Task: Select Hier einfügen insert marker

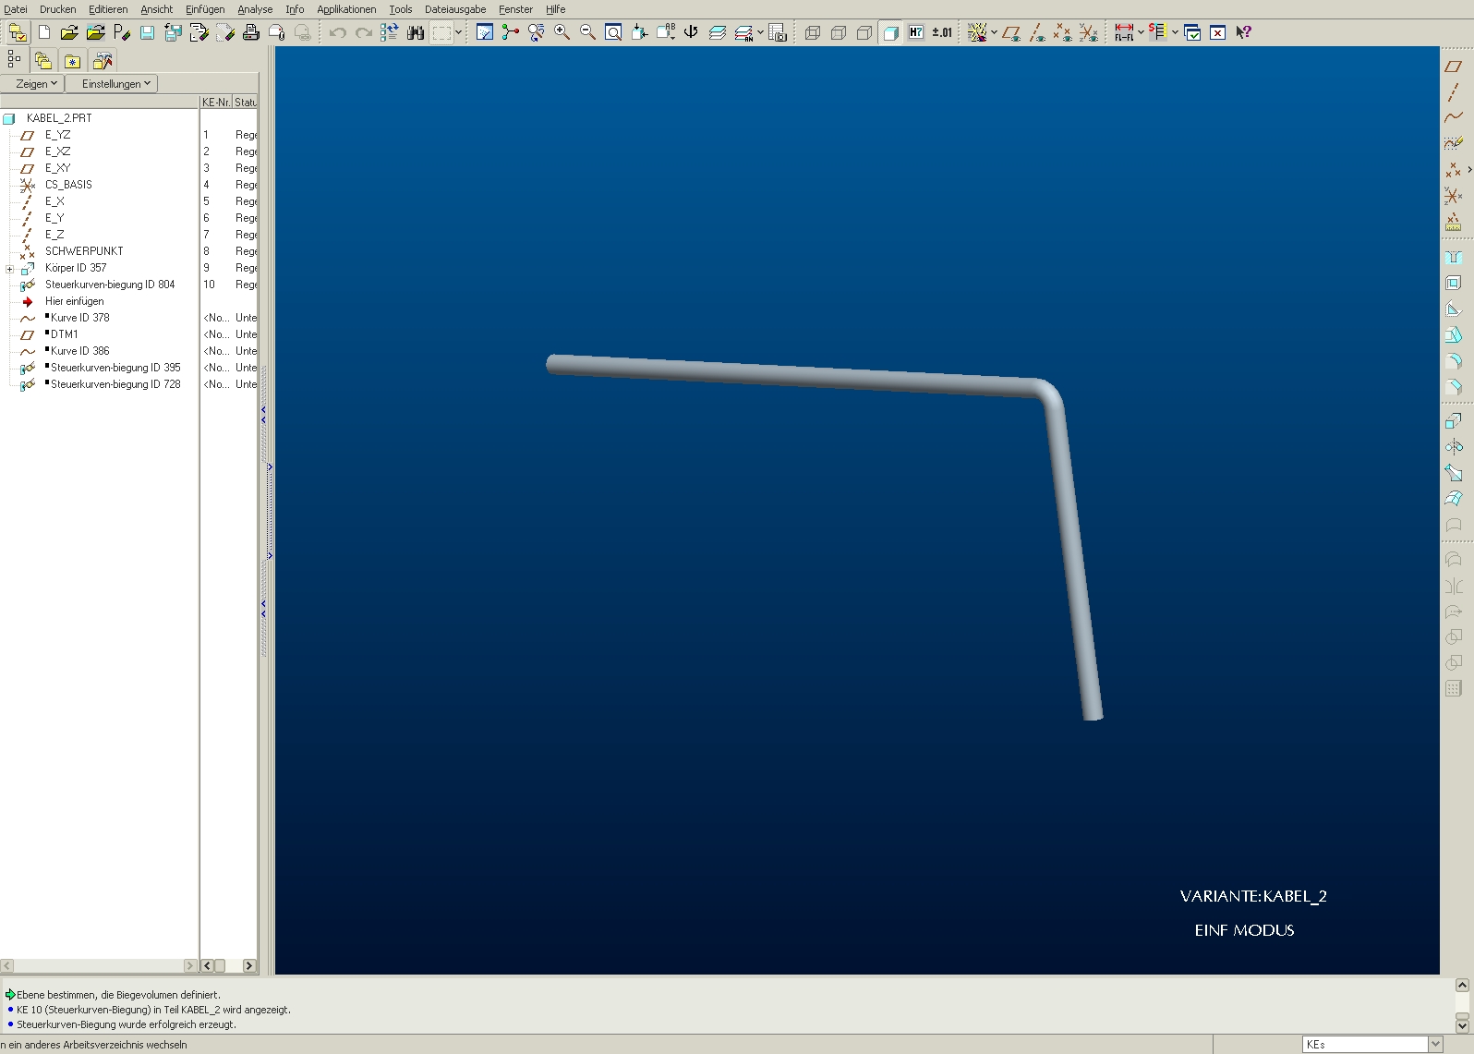Action: (74, 301)
